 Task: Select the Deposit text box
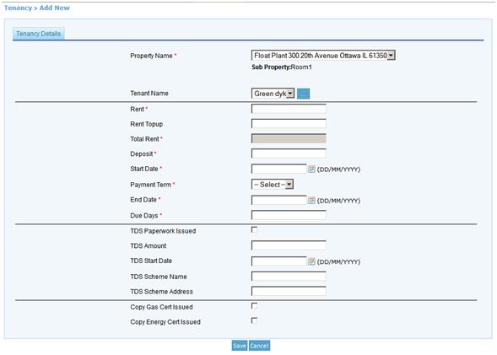(x=289, y=153)
